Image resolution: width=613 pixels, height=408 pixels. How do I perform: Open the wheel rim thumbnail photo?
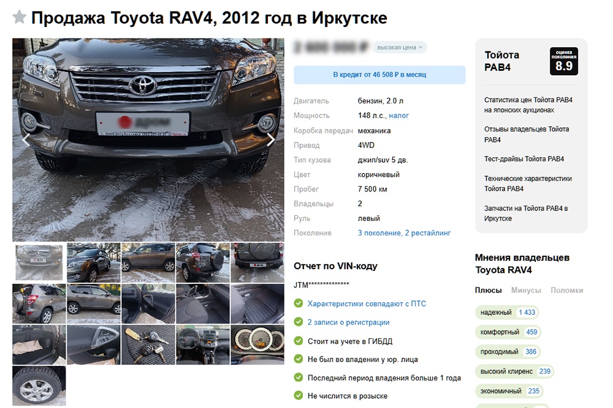(x=39, y=386)
